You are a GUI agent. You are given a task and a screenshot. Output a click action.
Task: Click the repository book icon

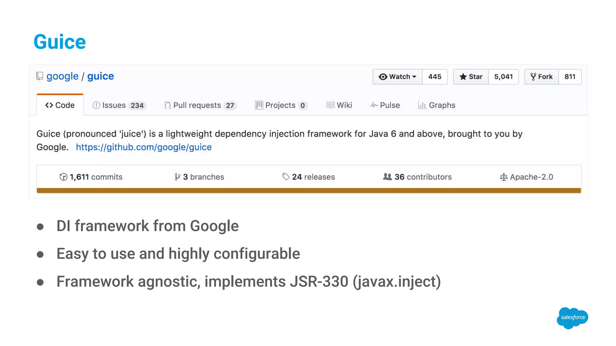pyautogui.click(x=40, y=76)
